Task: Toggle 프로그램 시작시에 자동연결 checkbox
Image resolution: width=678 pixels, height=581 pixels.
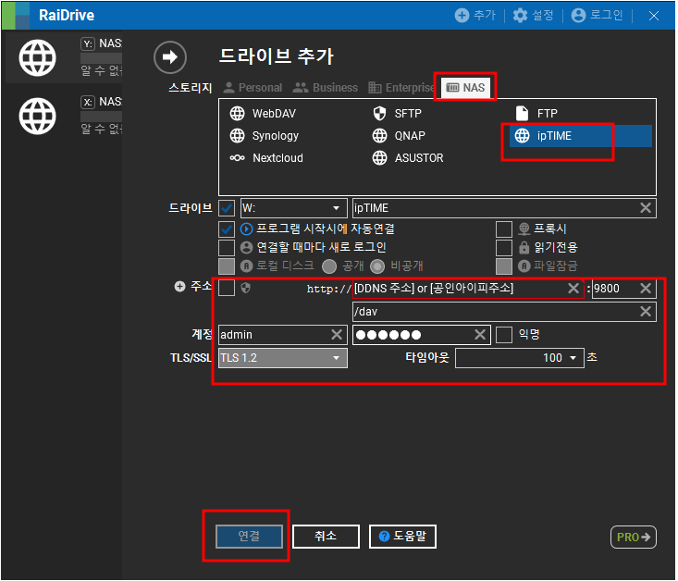Action: [x=227, y=229]
